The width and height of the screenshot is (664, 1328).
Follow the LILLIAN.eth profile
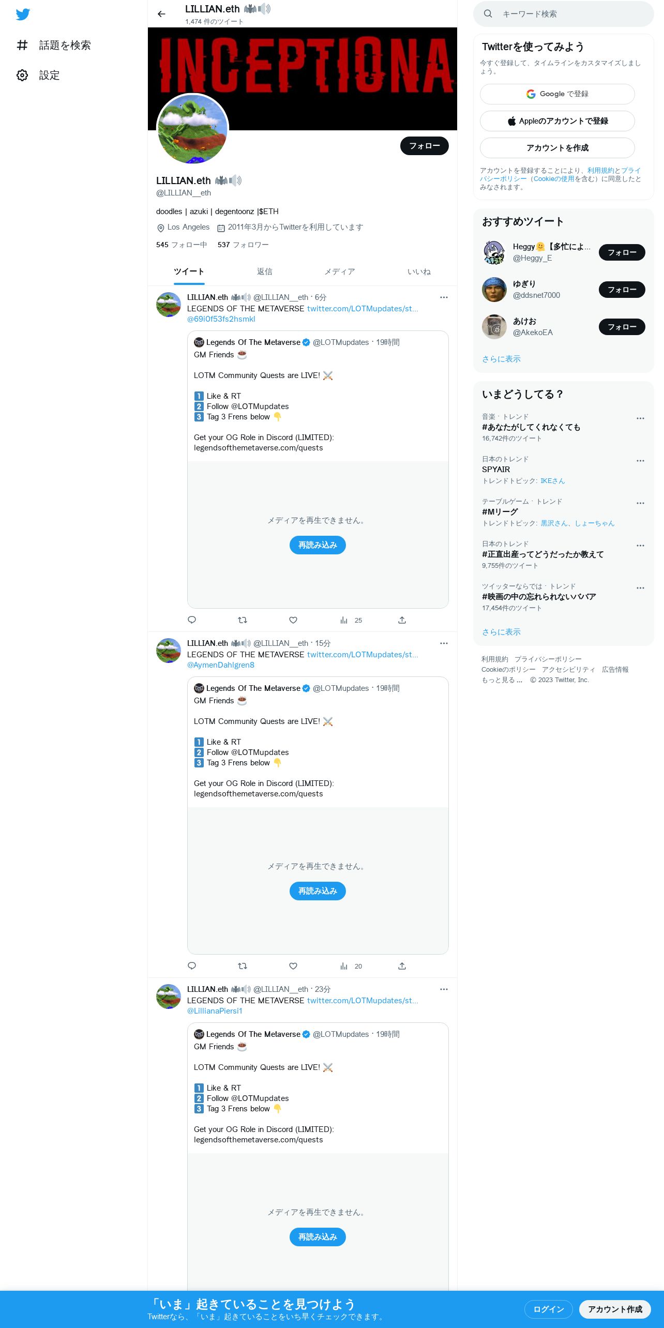pyautogui.click(x=425, y=146)
